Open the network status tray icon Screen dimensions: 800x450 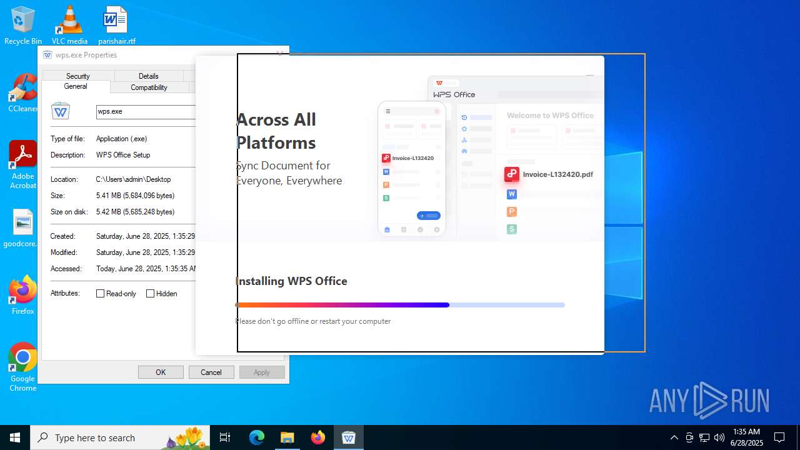coord(704,437)
